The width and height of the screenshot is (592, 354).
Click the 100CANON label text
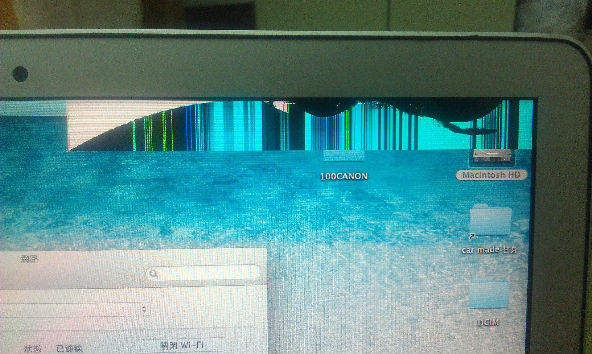tap(344, 176)
